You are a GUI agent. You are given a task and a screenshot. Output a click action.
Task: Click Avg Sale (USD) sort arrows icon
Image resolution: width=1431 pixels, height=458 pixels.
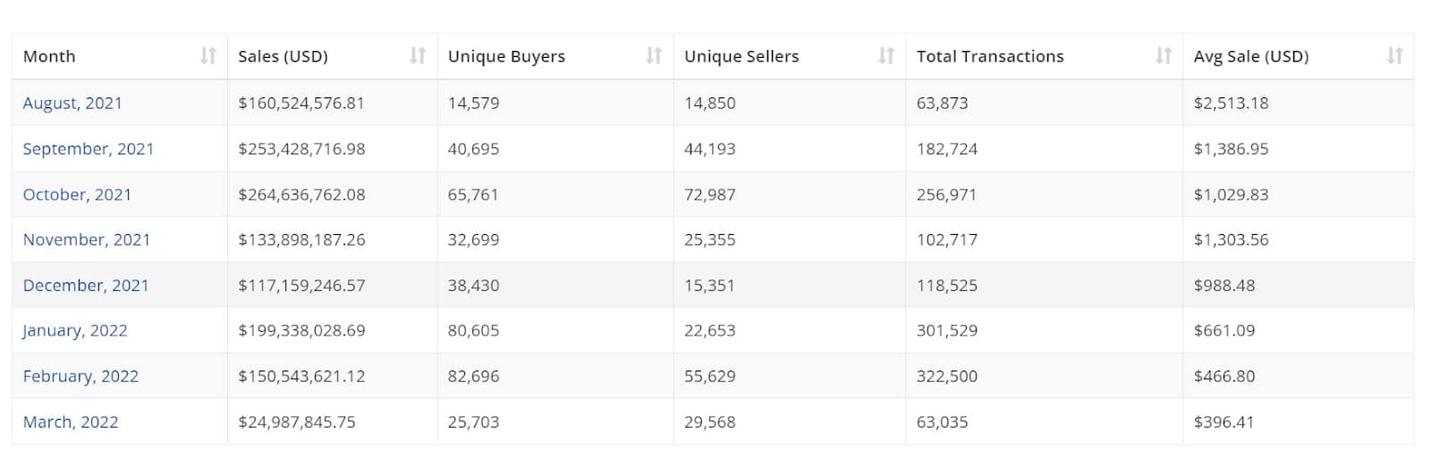tap(1394, 56)
